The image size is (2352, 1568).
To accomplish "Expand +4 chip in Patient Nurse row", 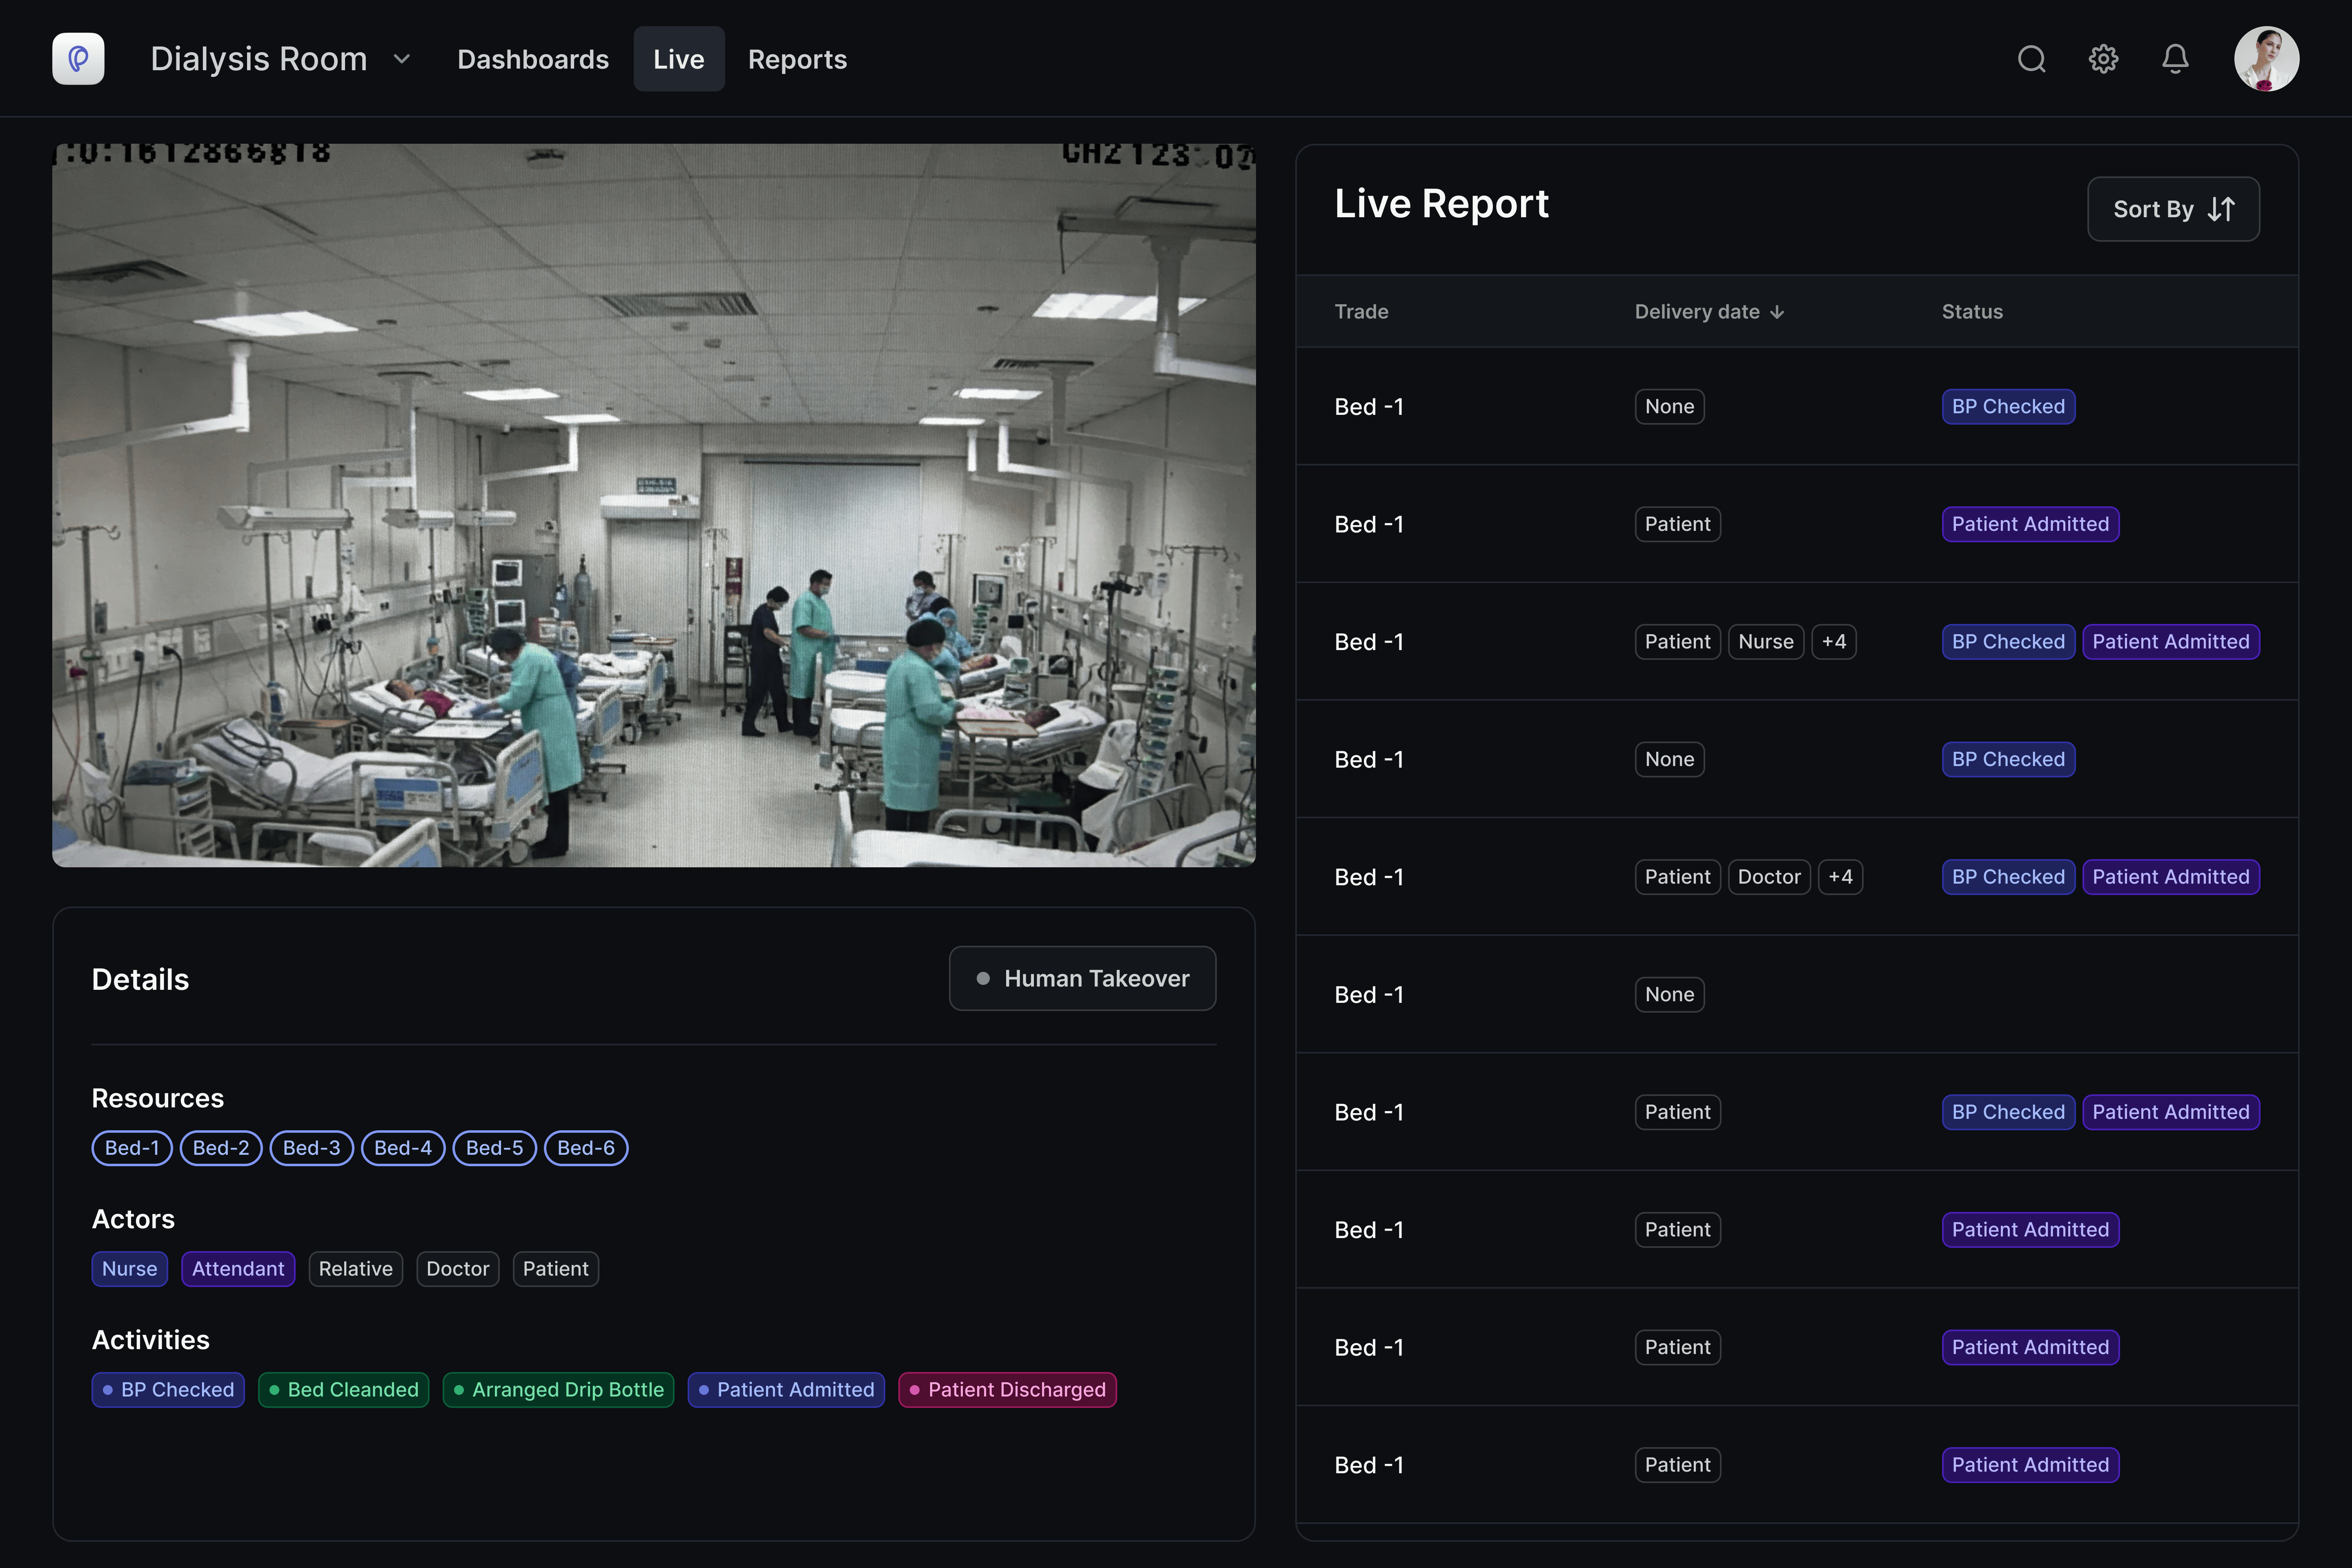I will click(1834, 642).
